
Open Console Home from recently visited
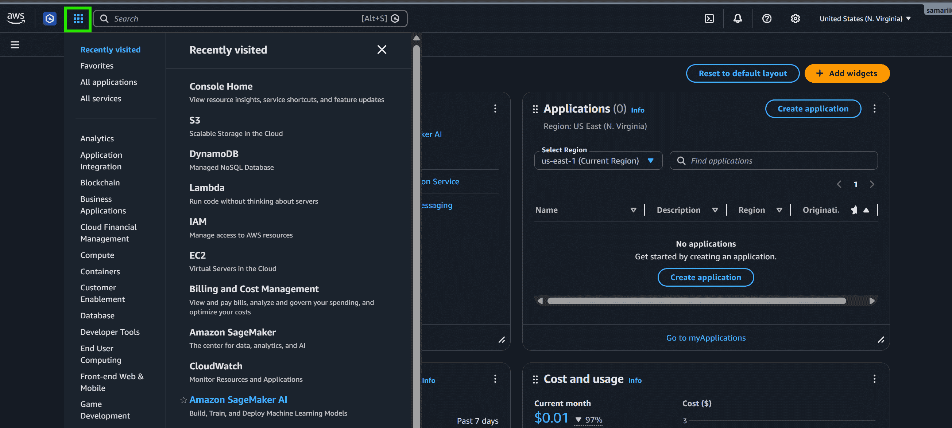(221, 86)
